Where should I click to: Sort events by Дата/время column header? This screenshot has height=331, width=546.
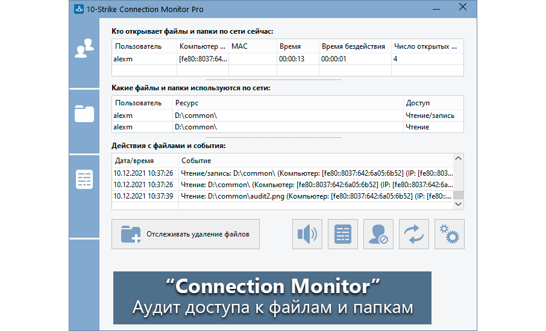[145, 161]
